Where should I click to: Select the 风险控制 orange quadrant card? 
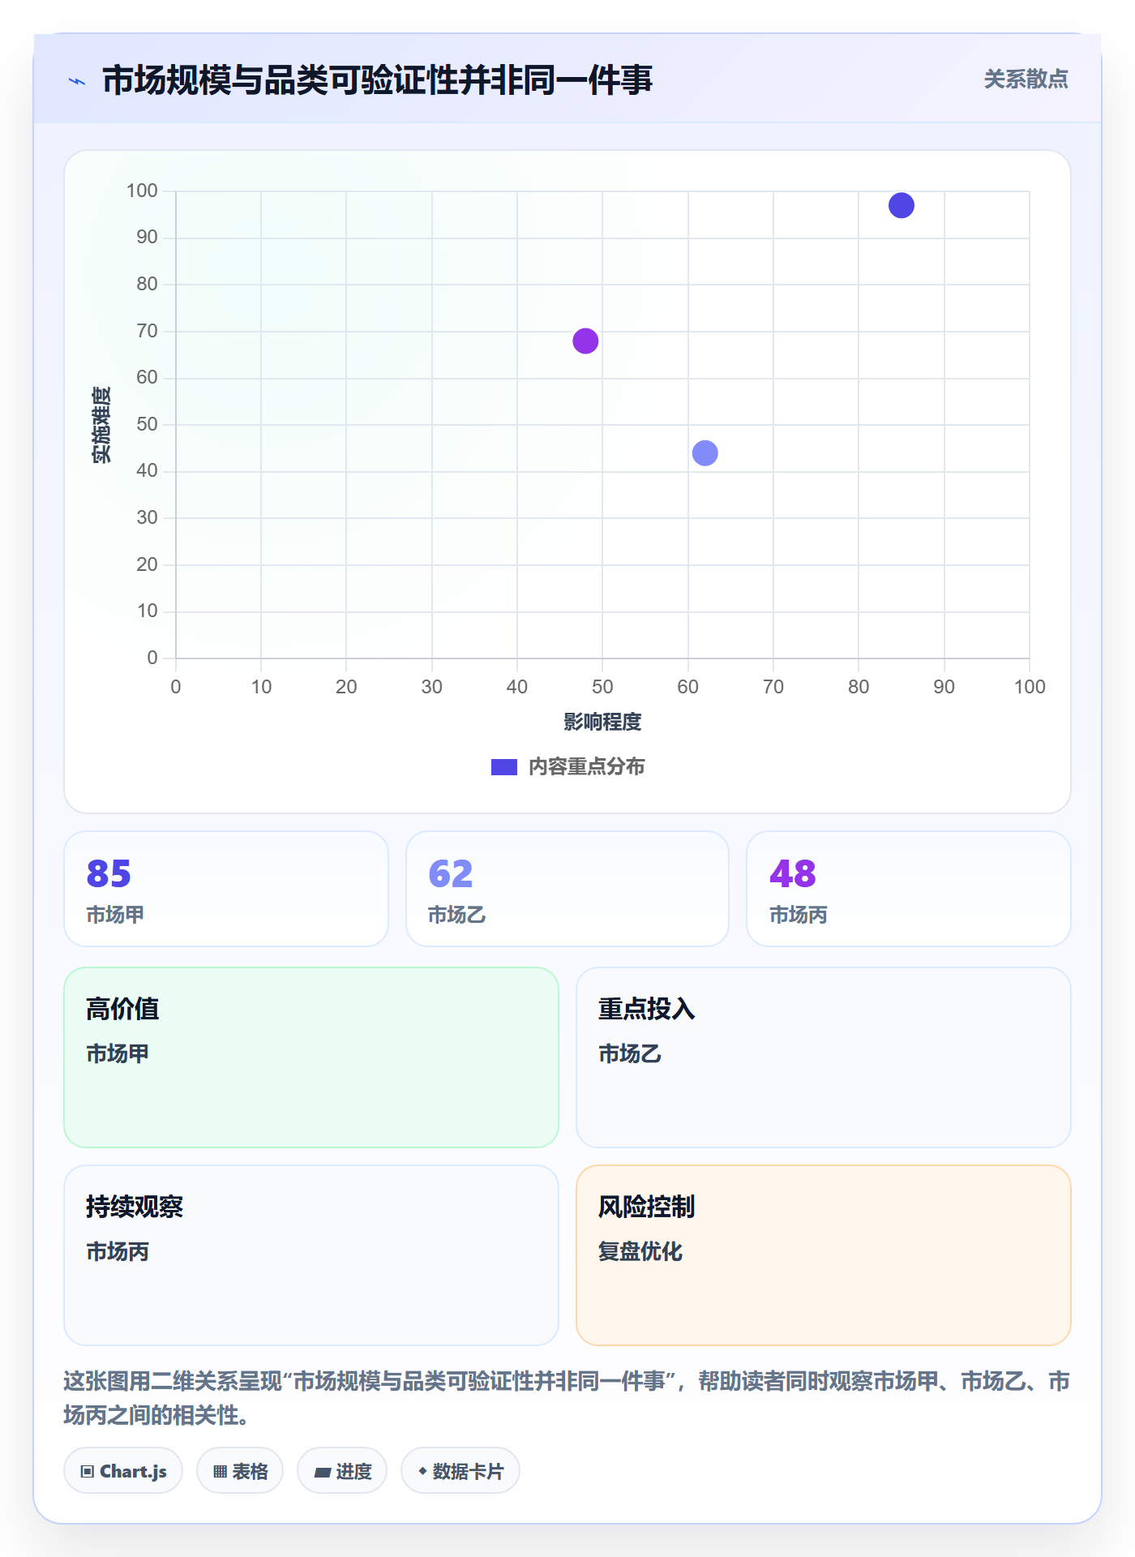(x=824, y=1255)
